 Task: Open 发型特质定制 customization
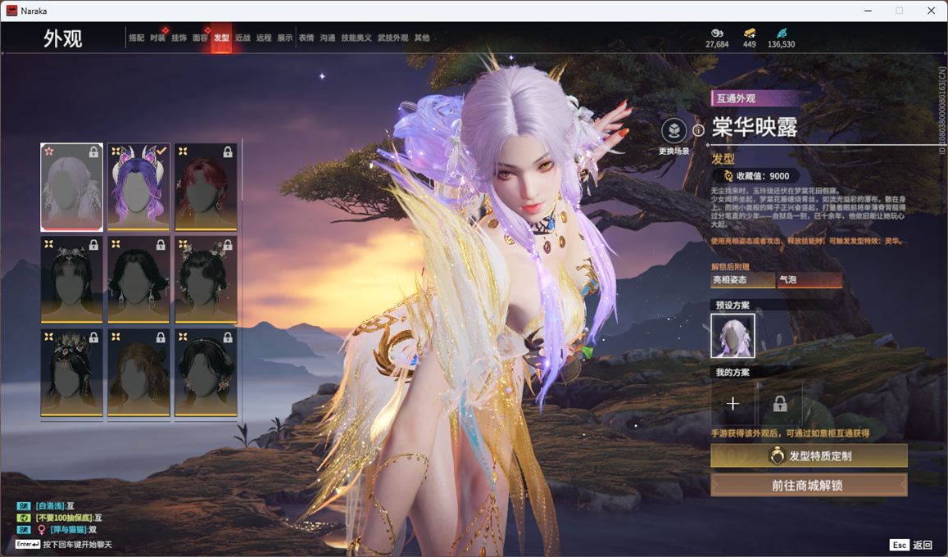pos(809,455)
